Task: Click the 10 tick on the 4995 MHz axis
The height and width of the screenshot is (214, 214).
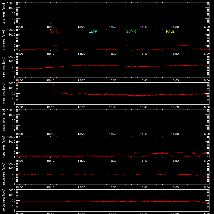Action: 14,152
